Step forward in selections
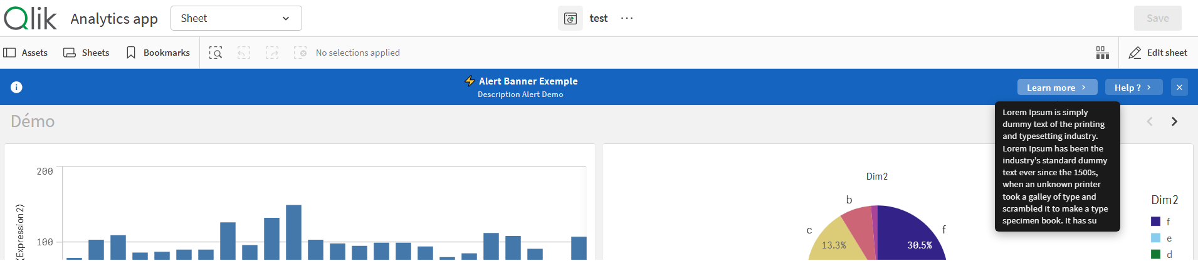1198x261 pixels. [x=272, y=53]
